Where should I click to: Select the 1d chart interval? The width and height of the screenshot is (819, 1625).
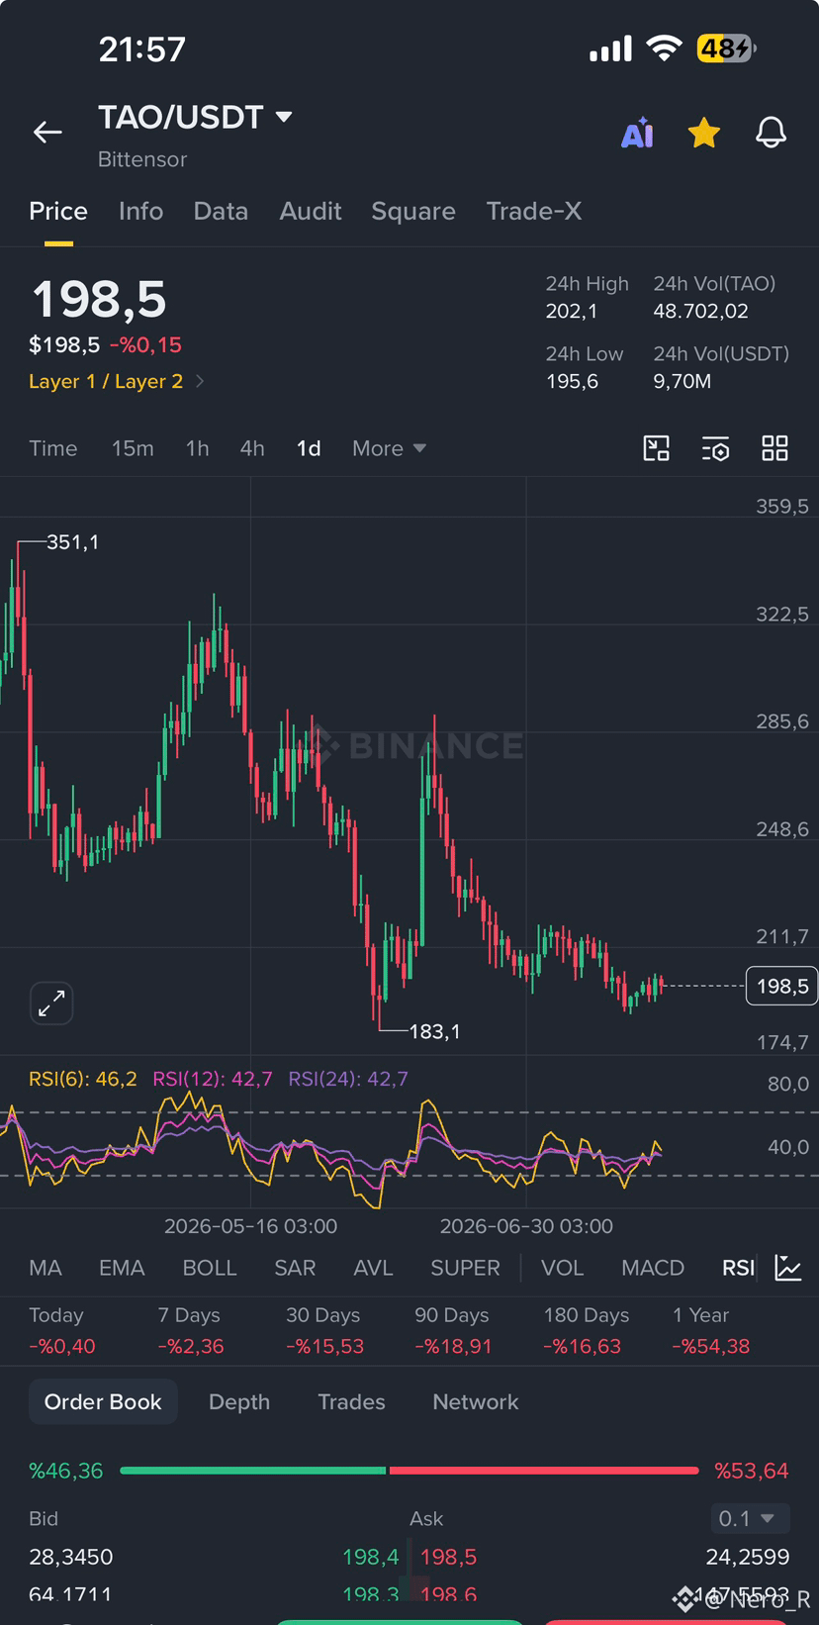pos(309,448)
